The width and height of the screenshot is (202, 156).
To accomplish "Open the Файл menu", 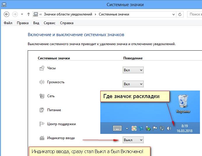I will 8,23.
